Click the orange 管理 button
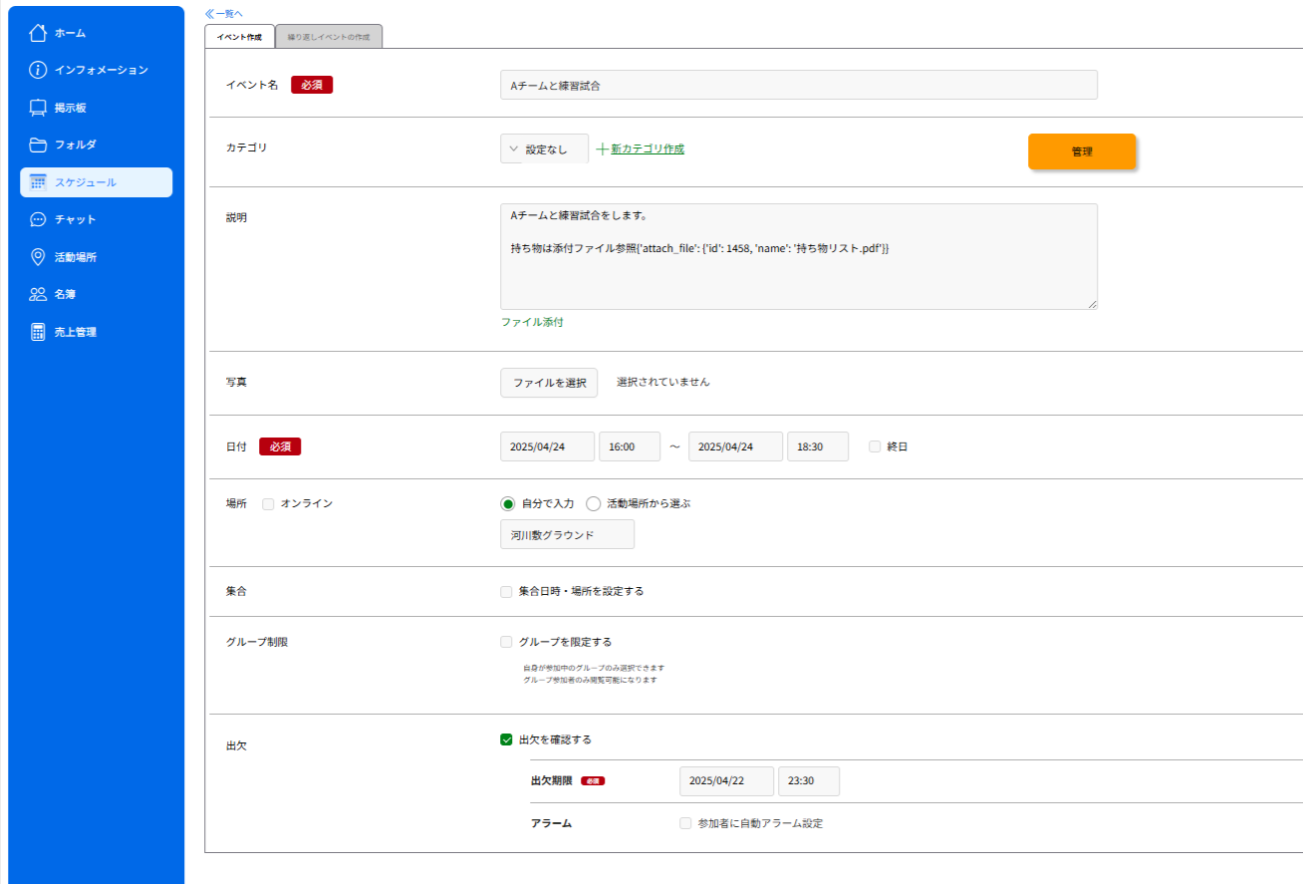Screen dimensions: 1303x884 pos(1082,151)
